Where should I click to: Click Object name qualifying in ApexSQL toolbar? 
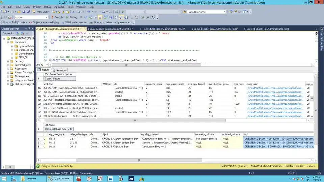[44, 22]
